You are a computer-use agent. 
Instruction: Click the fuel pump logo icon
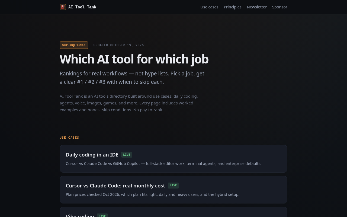[63, 7]
